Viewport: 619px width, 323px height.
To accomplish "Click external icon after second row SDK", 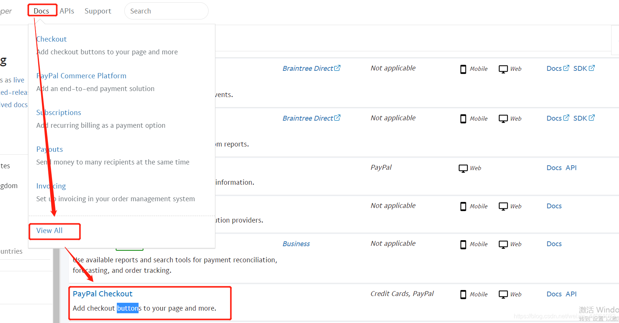I will point(592,118).
